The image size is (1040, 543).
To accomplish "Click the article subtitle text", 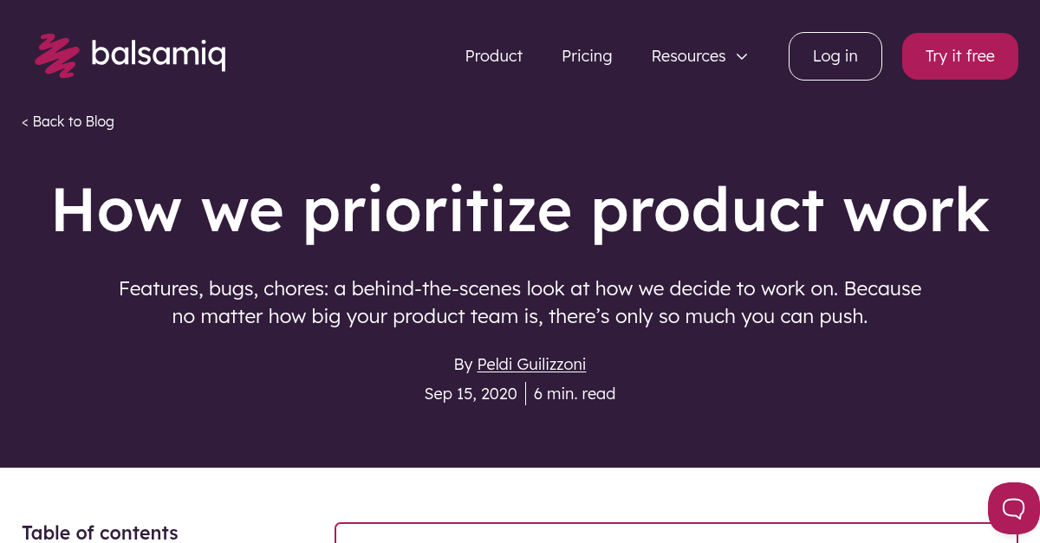I will click(x=520, y=302).
